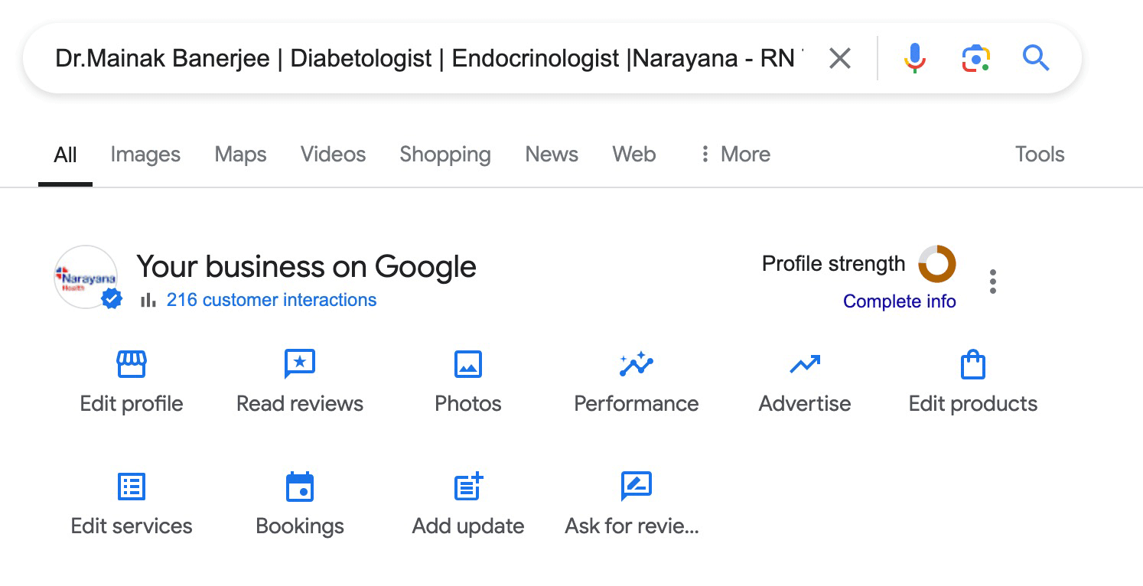
Task: Open the Bookings calendar icon
Action: 299,503
